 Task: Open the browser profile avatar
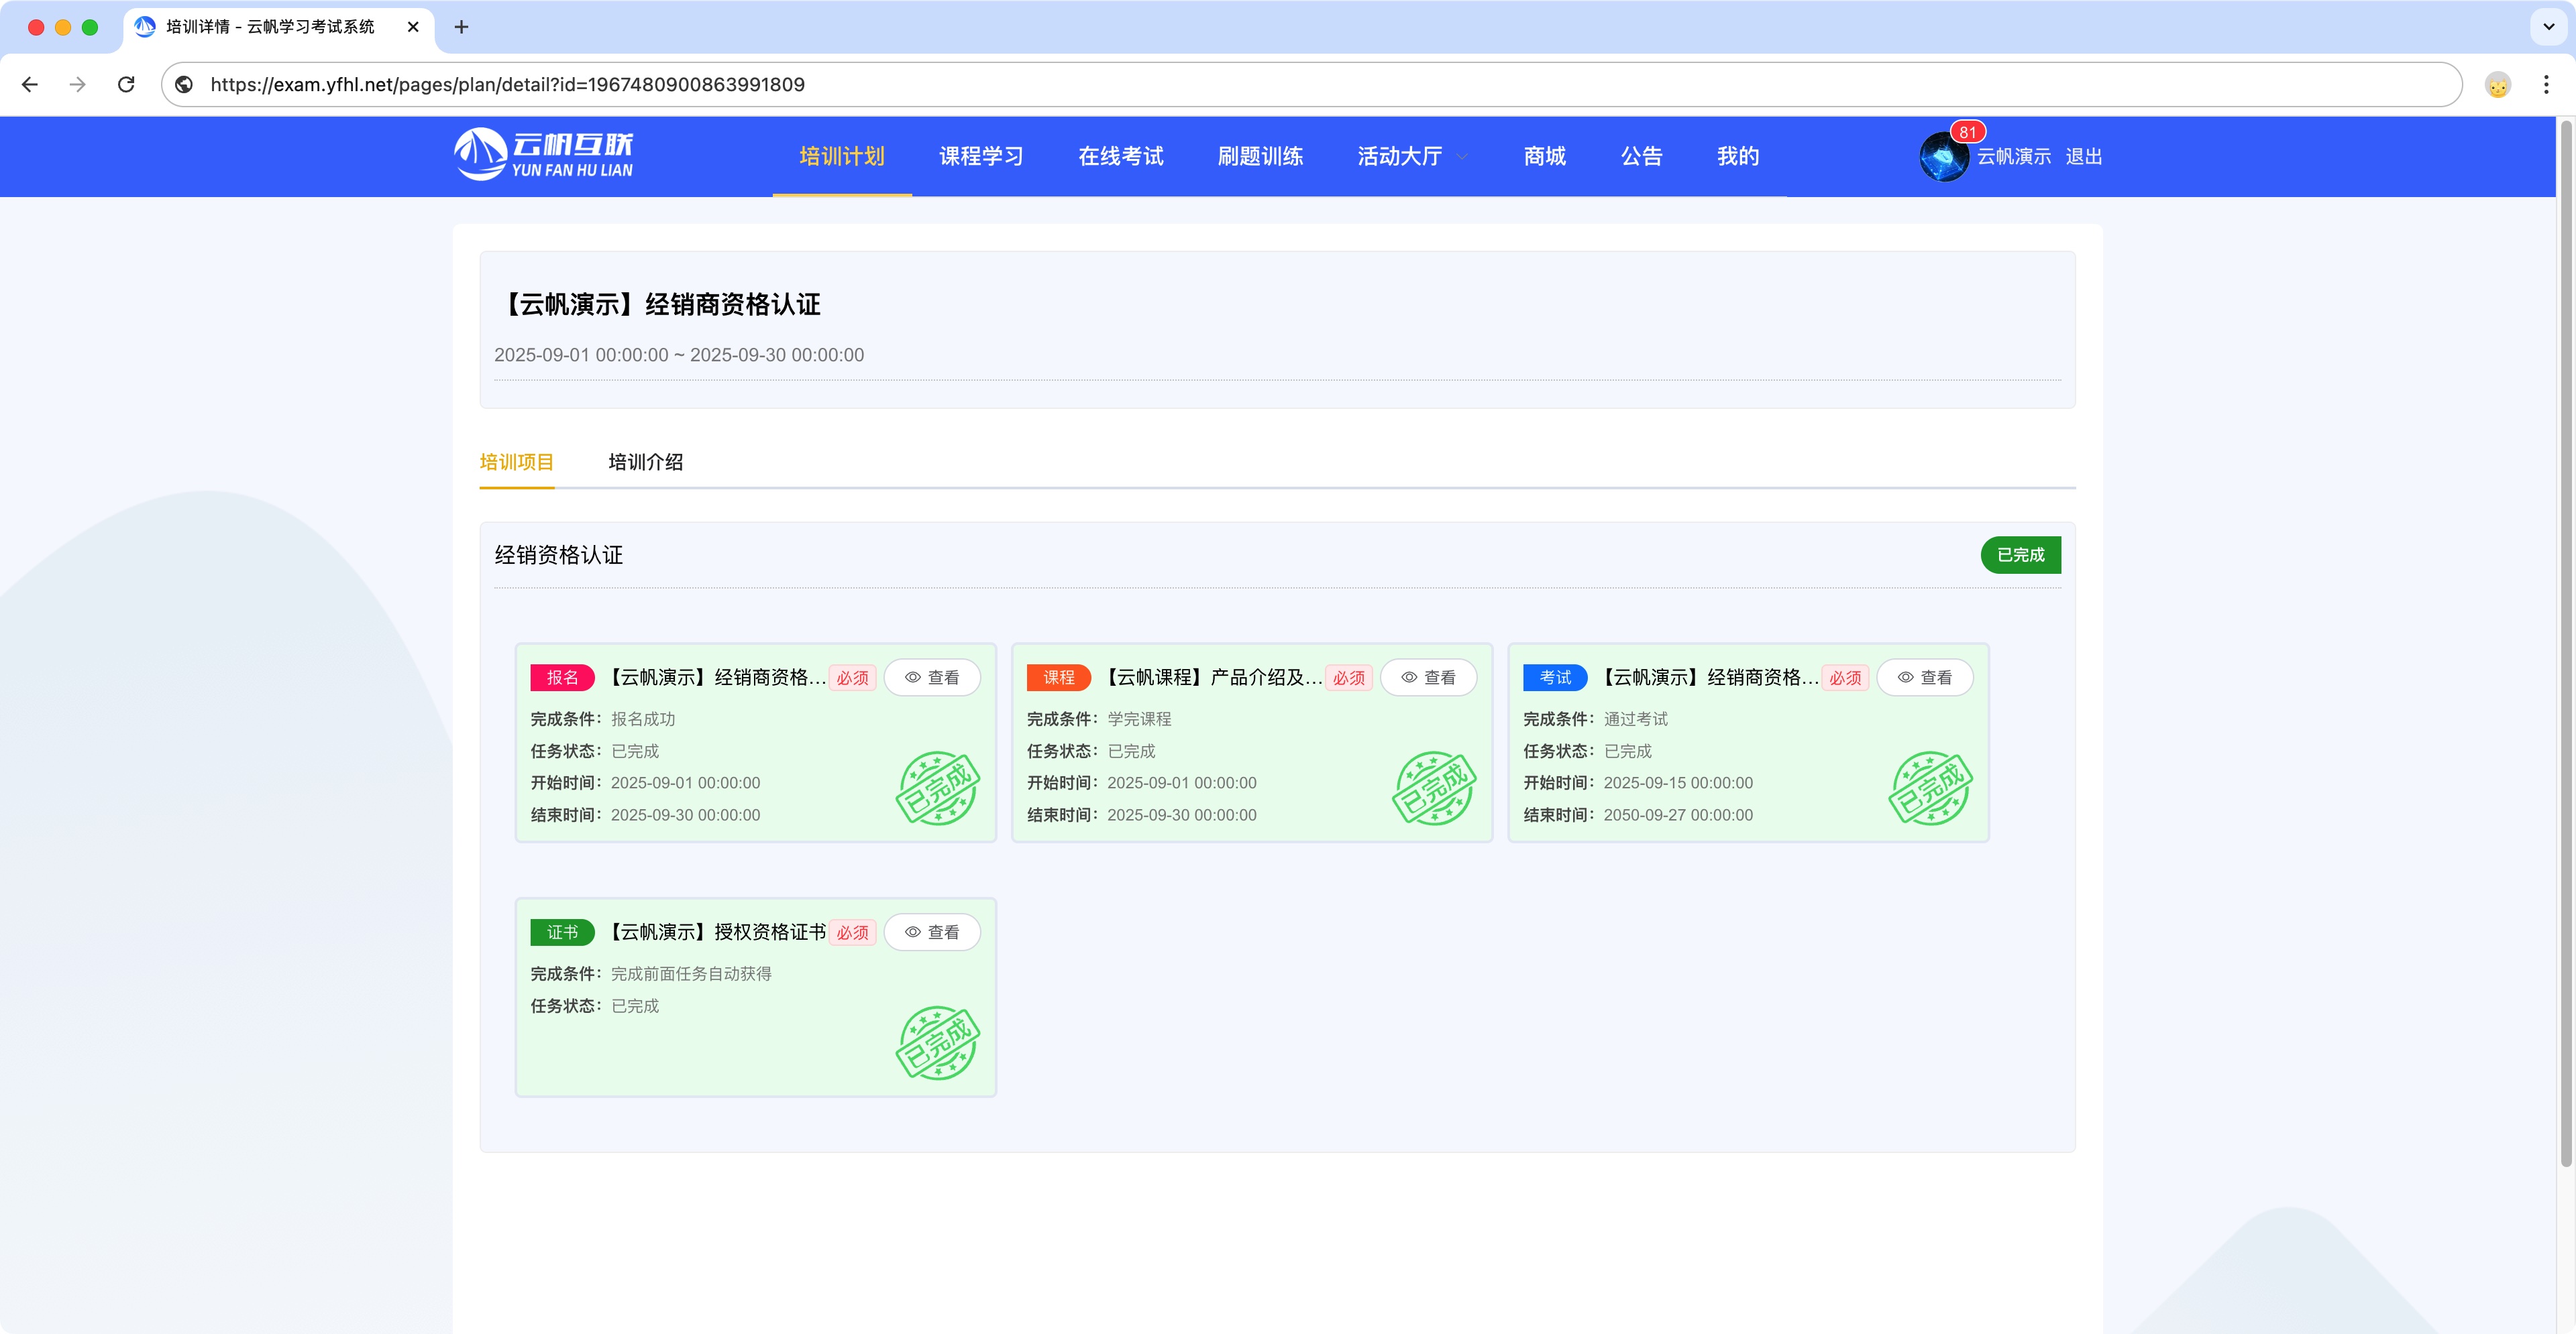point(2497,85)
